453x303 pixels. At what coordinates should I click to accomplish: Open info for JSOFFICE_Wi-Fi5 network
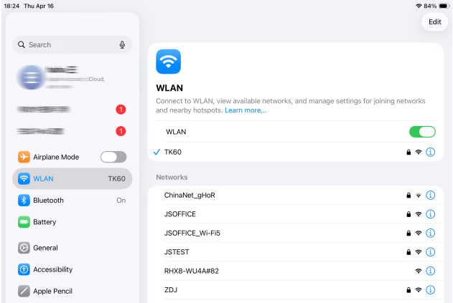click(430, 233)
